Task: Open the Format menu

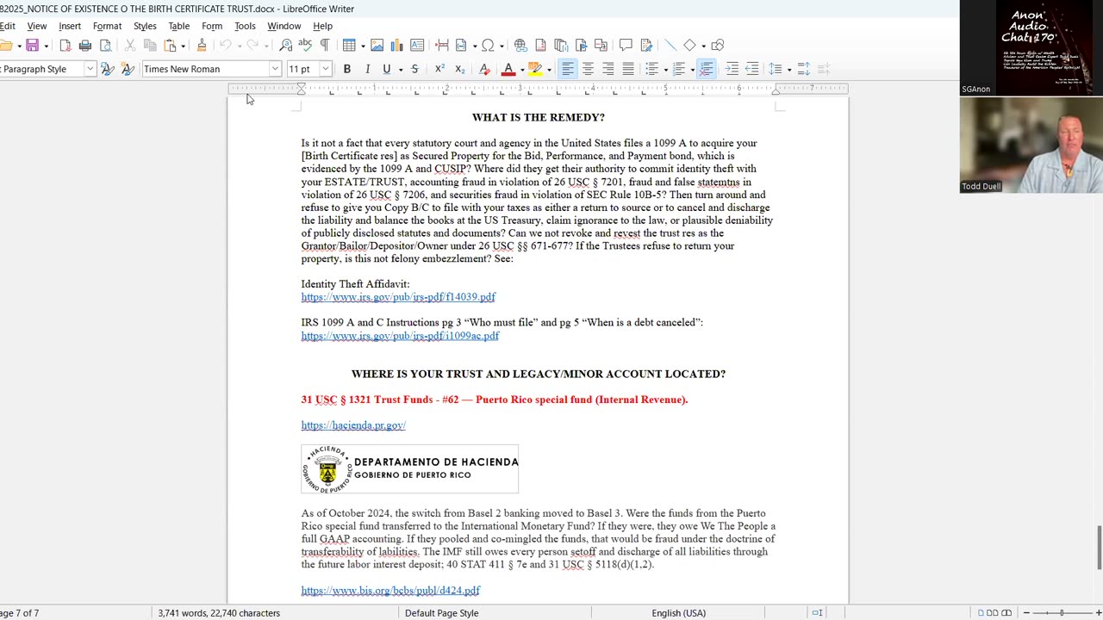Action: pyautogui.click(x=108, y=26)
